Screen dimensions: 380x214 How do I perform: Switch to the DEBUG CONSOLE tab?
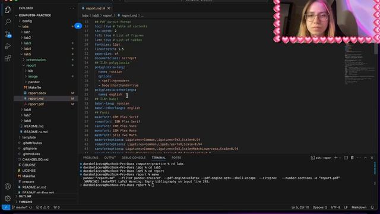pyautogui.click(x=134, y=158)
